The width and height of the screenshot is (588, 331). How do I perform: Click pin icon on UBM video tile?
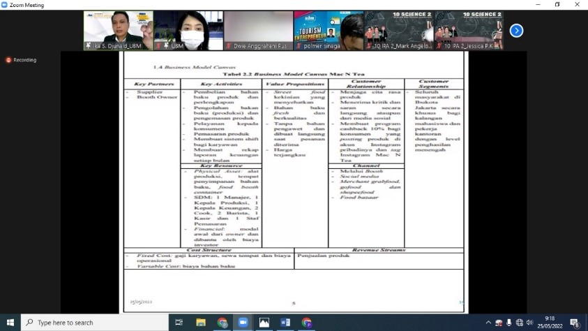[x=166, y=46]
